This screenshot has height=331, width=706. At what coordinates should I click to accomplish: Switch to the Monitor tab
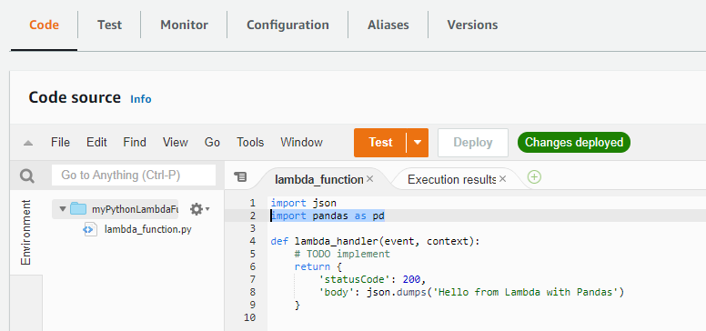[184, 25]
